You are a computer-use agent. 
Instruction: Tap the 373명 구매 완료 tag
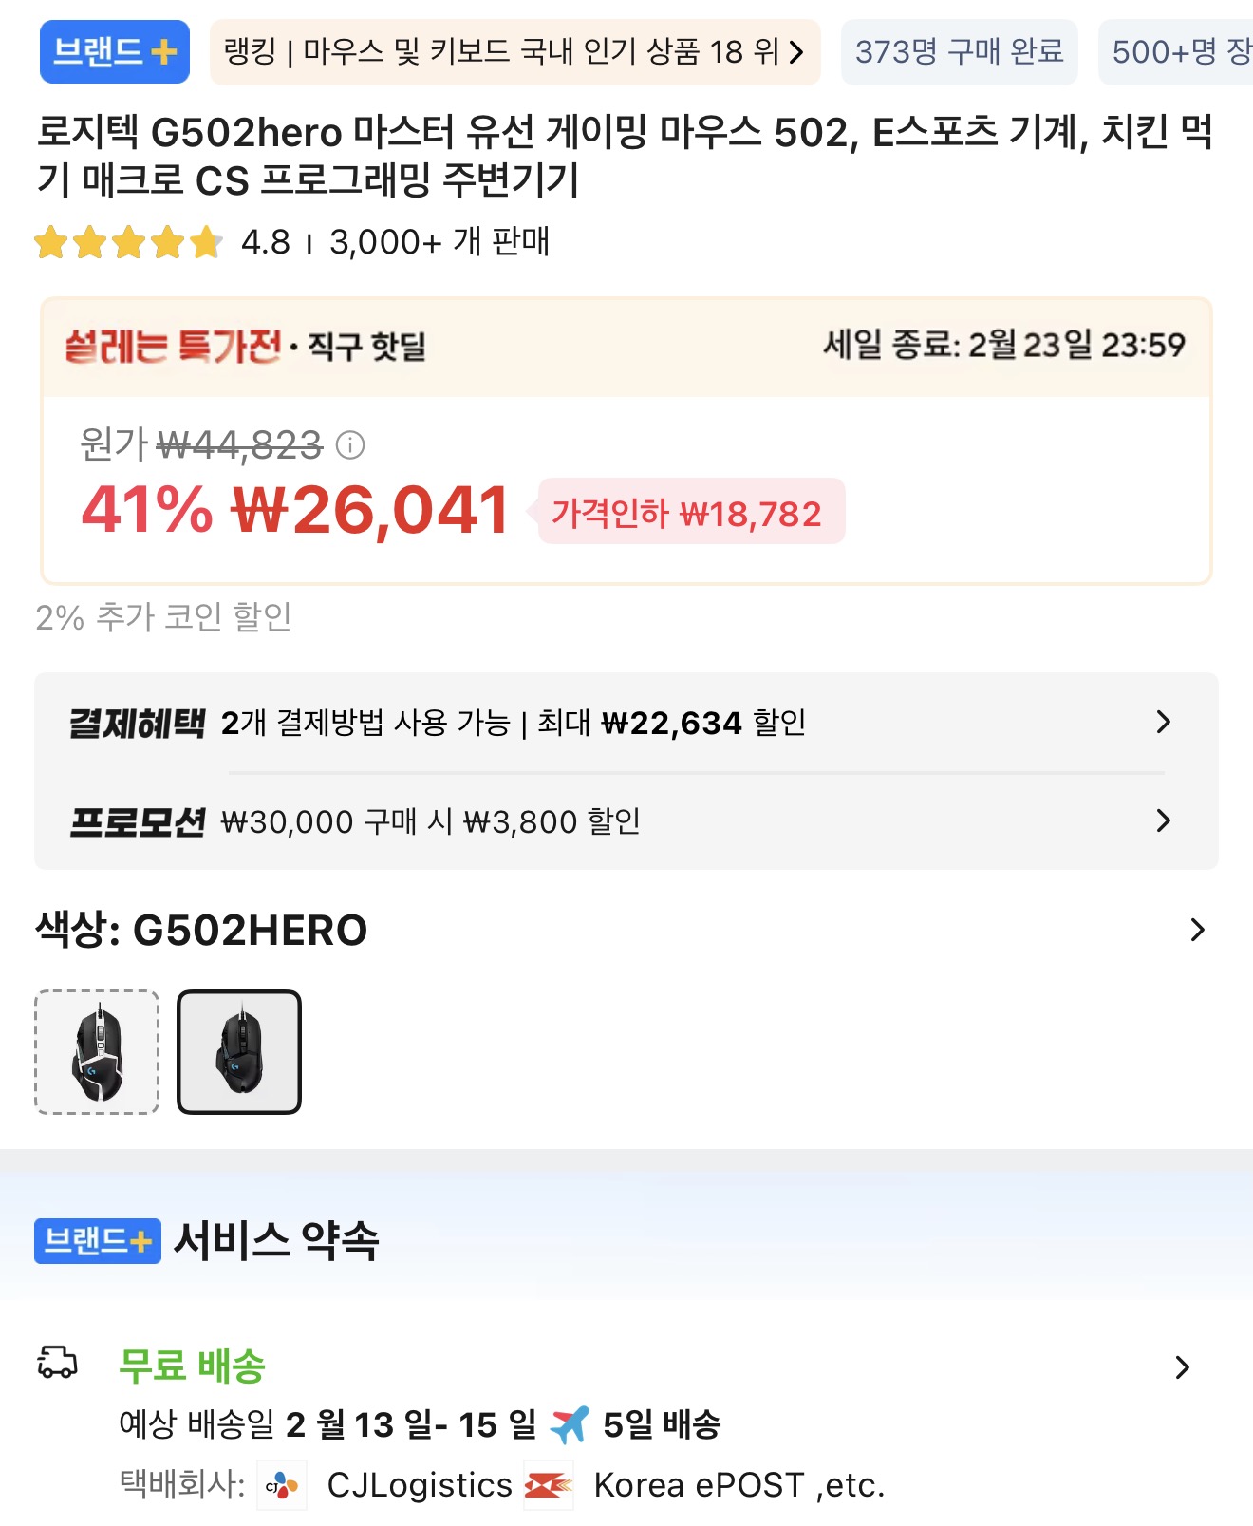[959, 51]
